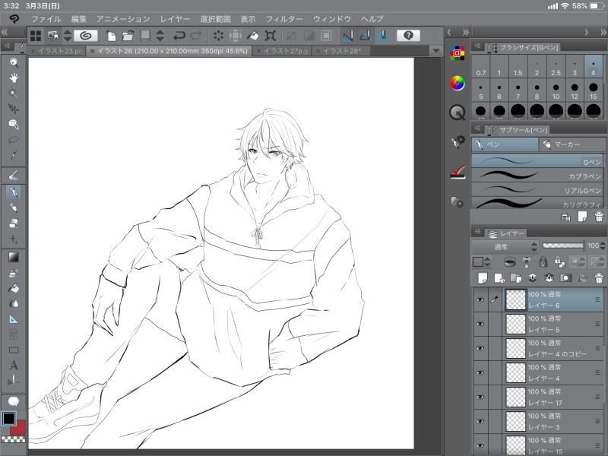608x456 pixels.
Task: Create a new raster layer
Action: pyautogui.click(x=481, y=277)
